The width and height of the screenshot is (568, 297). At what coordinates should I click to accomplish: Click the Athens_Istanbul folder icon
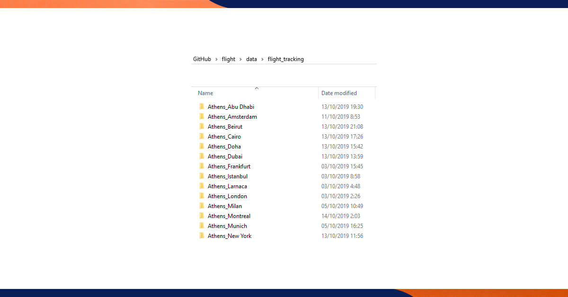[202, 176]
